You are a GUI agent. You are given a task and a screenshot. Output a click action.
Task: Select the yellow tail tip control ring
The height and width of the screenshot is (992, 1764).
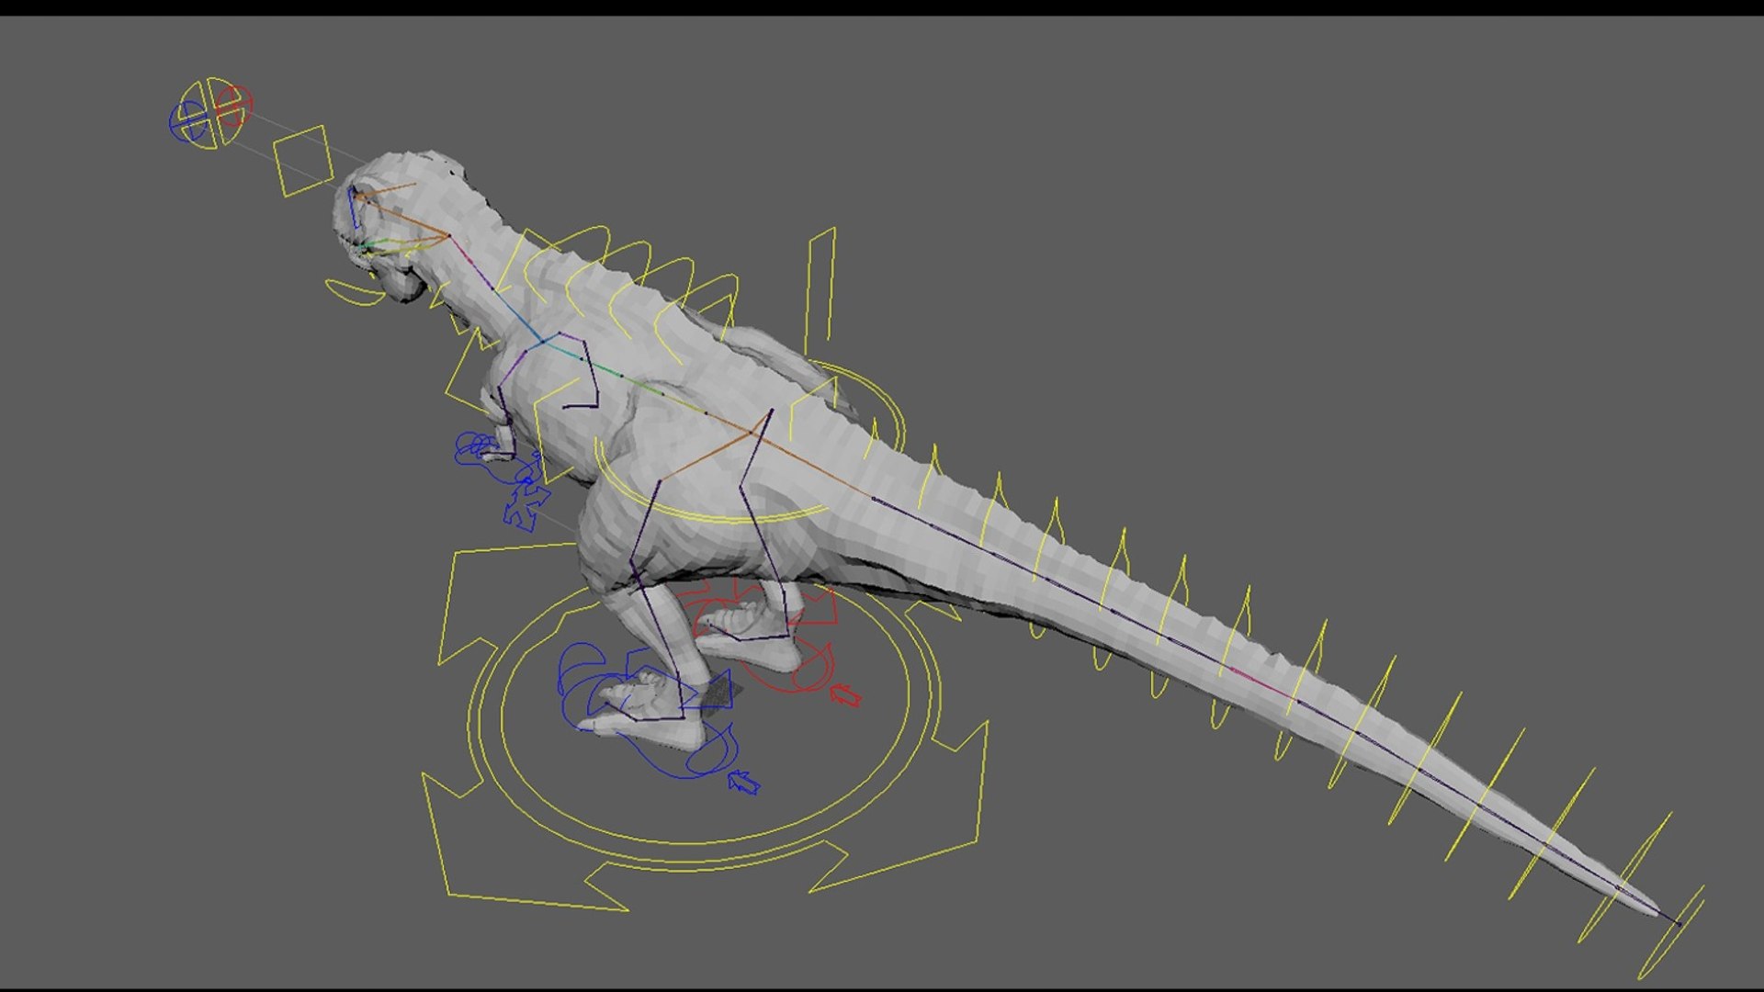point(1672,932)
